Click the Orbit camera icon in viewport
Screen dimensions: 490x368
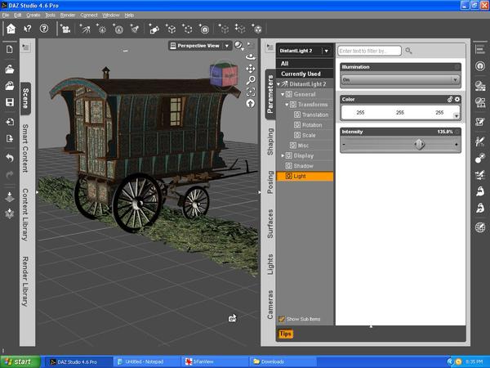coord(251,57)
